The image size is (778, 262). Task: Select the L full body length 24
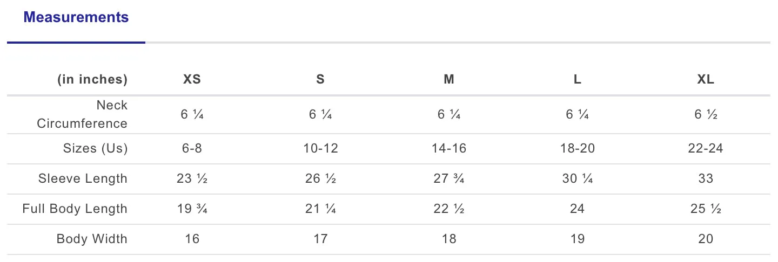click(578, 209)
